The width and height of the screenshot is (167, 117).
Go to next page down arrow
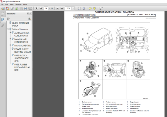tap(41, 8)
